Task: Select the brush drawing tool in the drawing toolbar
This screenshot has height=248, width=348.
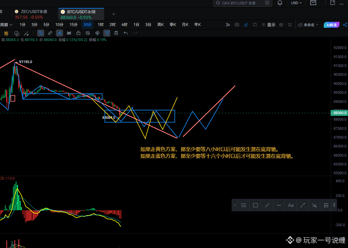Action: point(60,33)
